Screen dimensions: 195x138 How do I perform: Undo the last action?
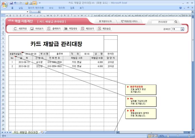(x=15, y=3)
